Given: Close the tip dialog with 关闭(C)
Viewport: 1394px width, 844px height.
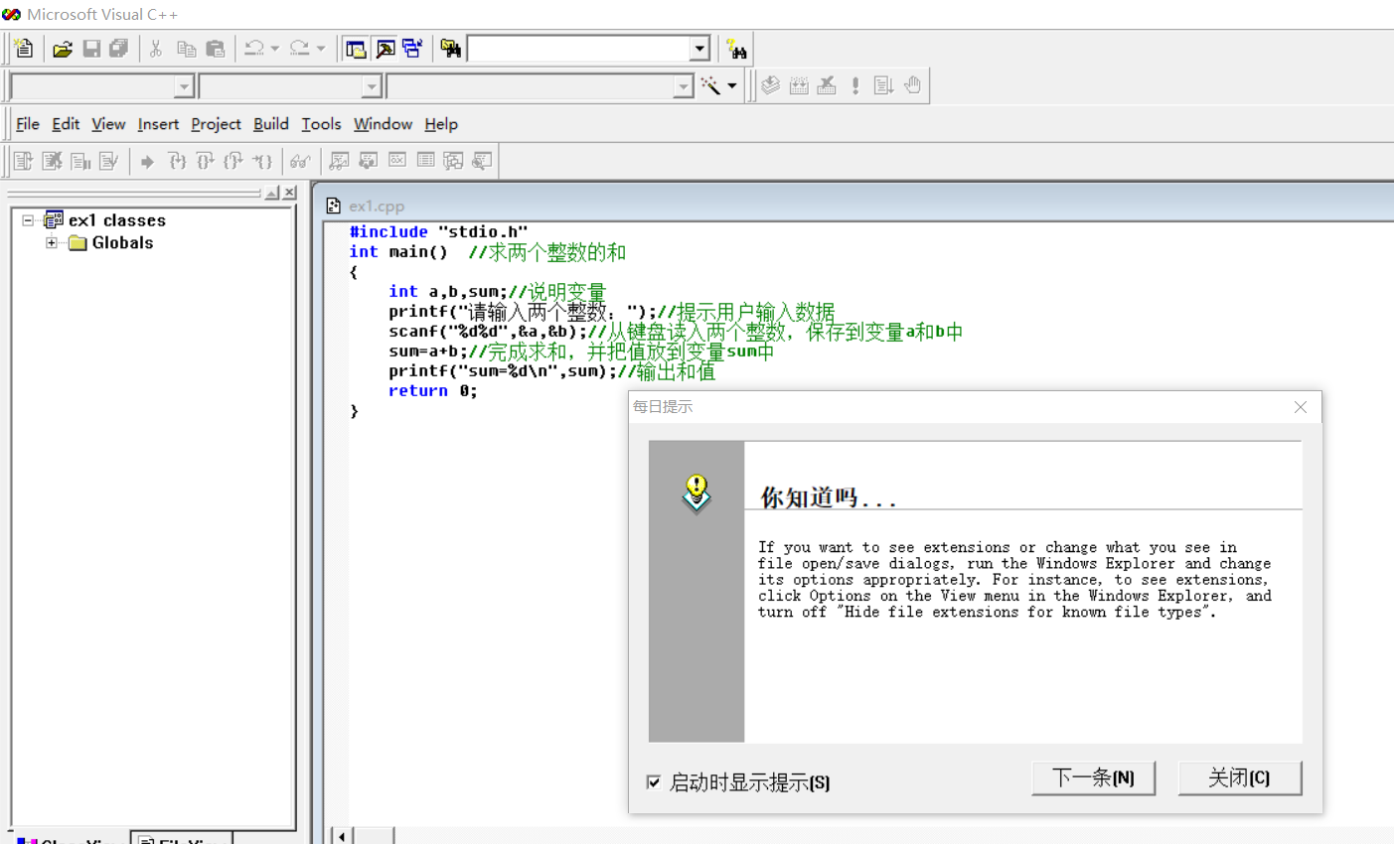Looking at the screenshot, I should 1240,777.
